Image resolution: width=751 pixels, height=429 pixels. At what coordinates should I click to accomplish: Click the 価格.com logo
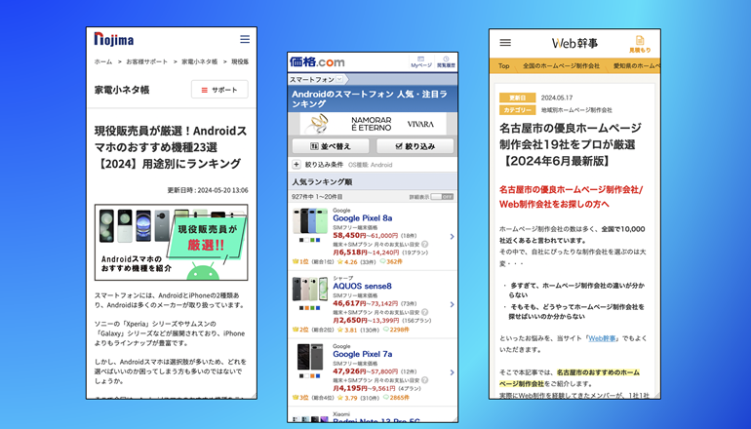(317, 62)
